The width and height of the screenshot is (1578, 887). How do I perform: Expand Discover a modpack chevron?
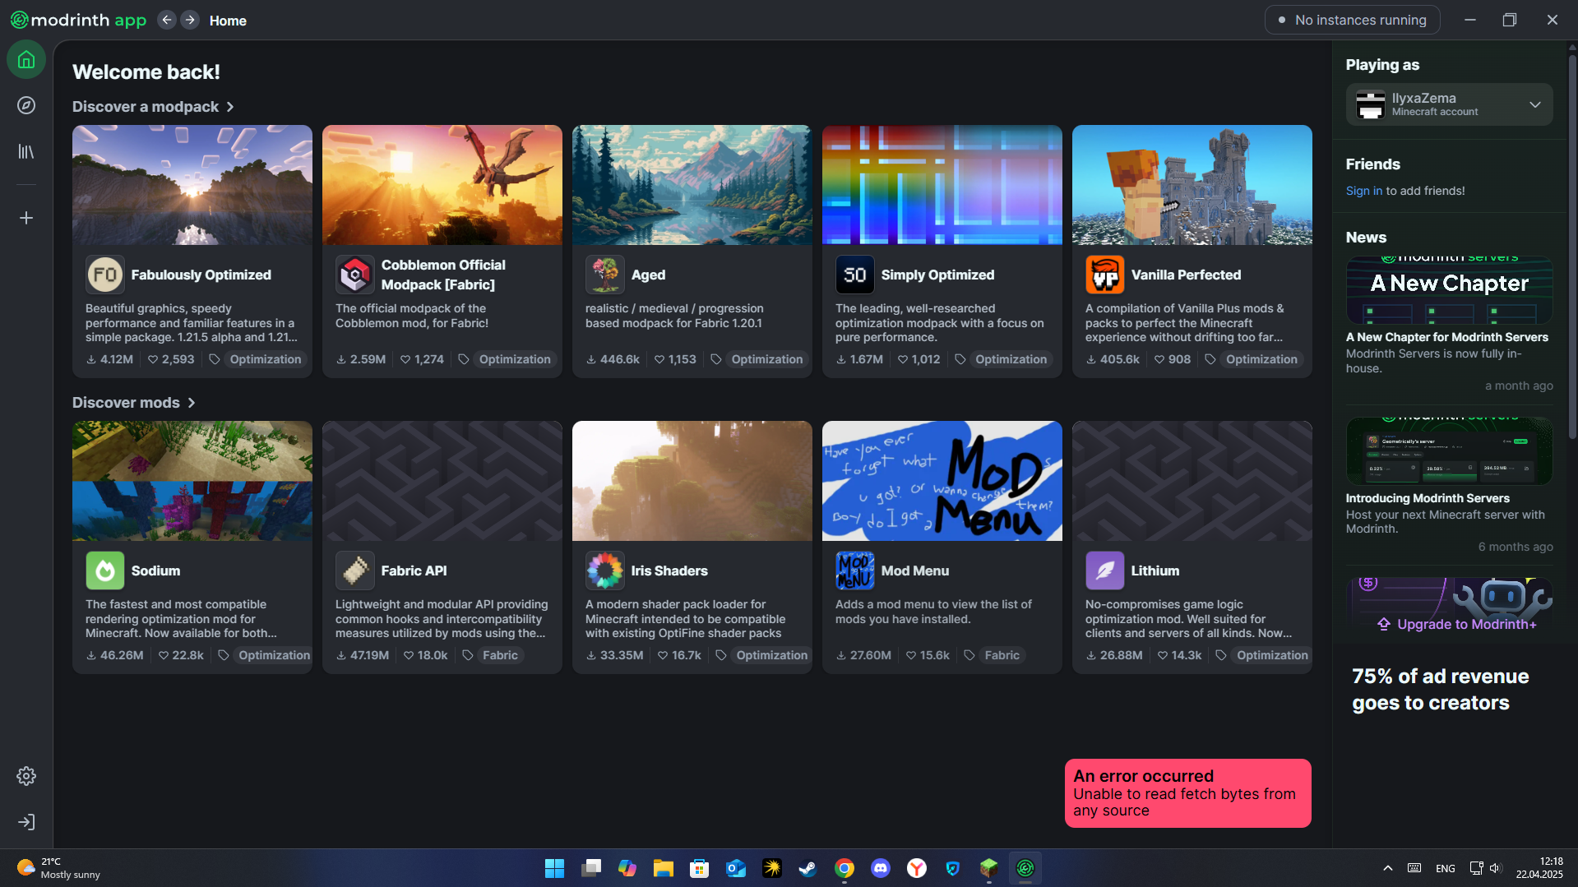tap(230, 107)
